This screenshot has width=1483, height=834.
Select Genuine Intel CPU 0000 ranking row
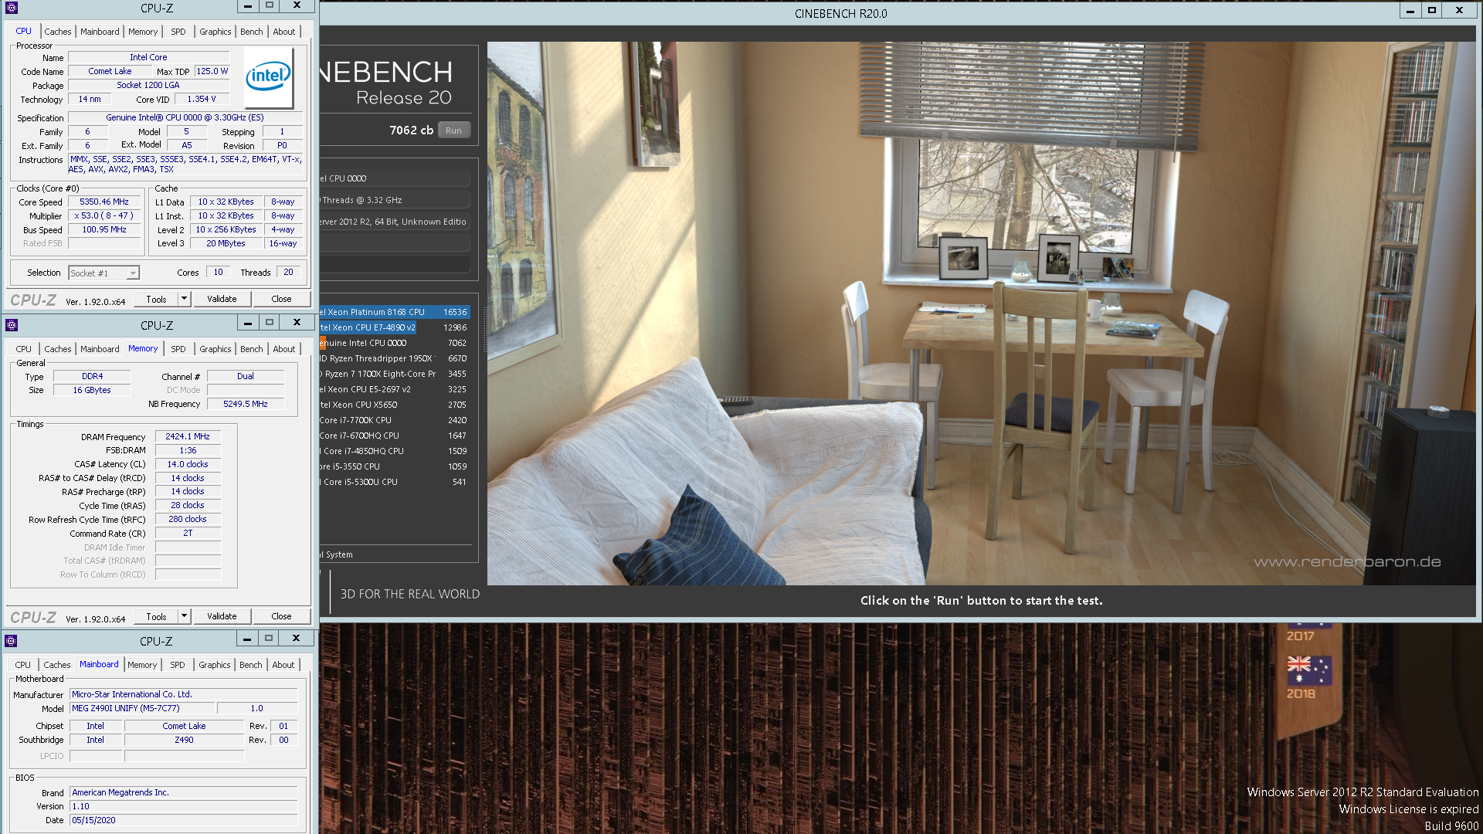(395, 343)
